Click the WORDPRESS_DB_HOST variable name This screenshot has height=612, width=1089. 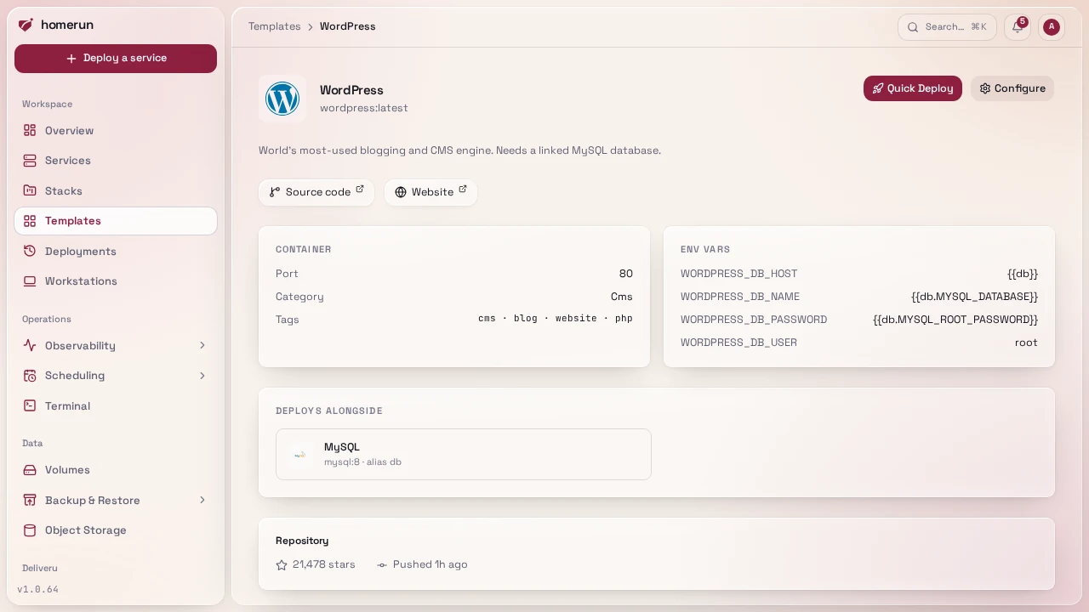pos(738,274)
